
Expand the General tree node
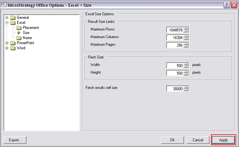point(7,18)
